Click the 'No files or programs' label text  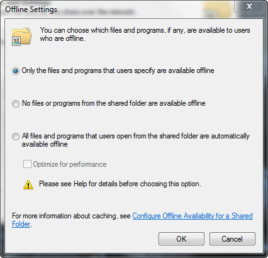click(114, 103)
